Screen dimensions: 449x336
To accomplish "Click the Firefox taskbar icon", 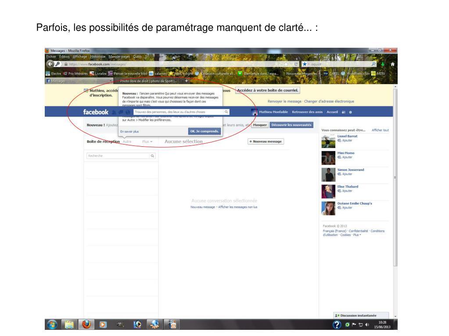I will (86, 325).
